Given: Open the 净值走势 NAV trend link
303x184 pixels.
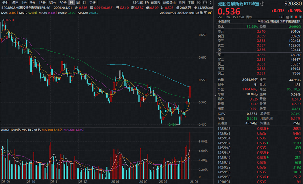Looking at the screenshot, I should 224,21.
